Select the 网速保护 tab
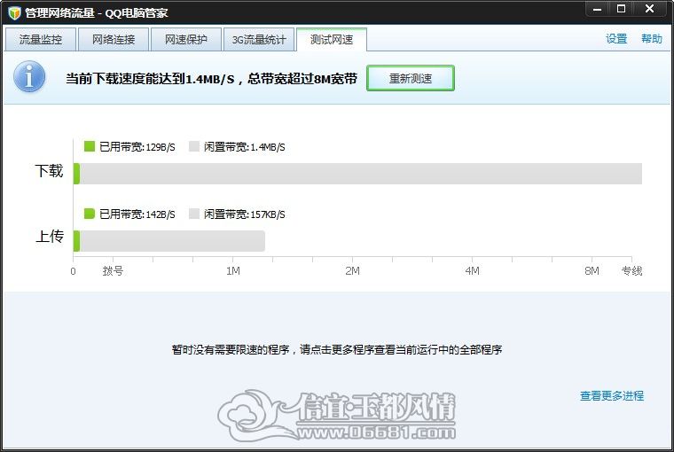Screen dimensions: 674x452 (186, 40)
